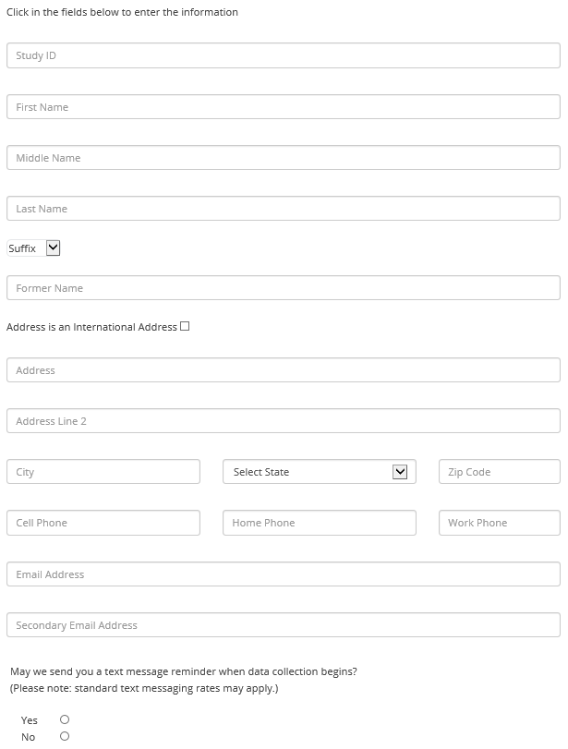Focus the Address Line 2 field
This screenshot has width=568, height=749.
[283, 421]
